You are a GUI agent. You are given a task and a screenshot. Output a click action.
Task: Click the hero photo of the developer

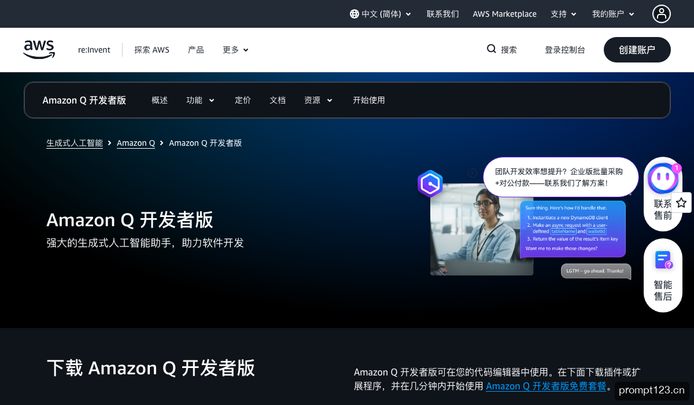481,229
